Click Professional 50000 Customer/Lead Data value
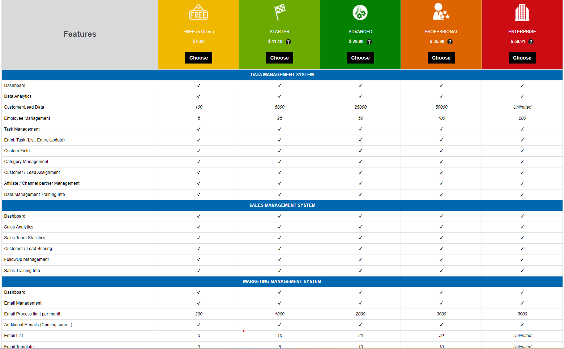 [441, 107]
